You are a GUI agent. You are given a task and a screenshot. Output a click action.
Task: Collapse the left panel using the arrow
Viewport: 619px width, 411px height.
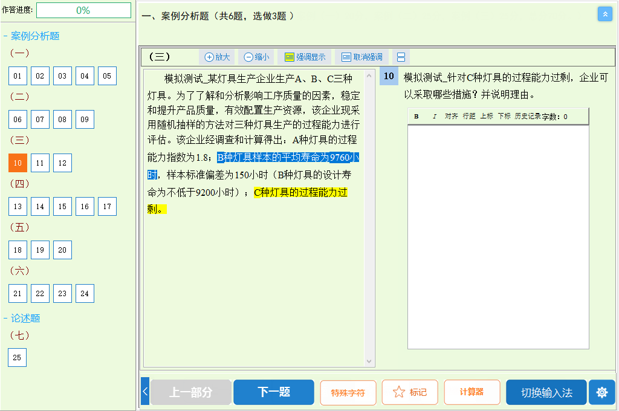(x=145, y=392)
